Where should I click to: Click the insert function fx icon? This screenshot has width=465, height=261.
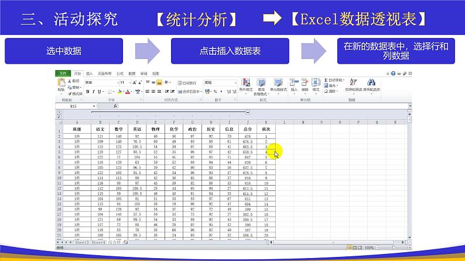point(115,106)
